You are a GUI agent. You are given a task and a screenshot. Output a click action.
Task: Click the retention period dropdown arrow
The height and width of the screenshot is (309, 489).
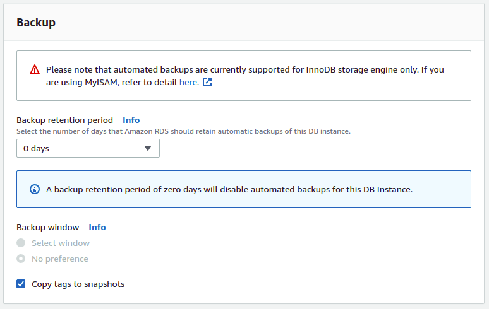pos(148,148)
